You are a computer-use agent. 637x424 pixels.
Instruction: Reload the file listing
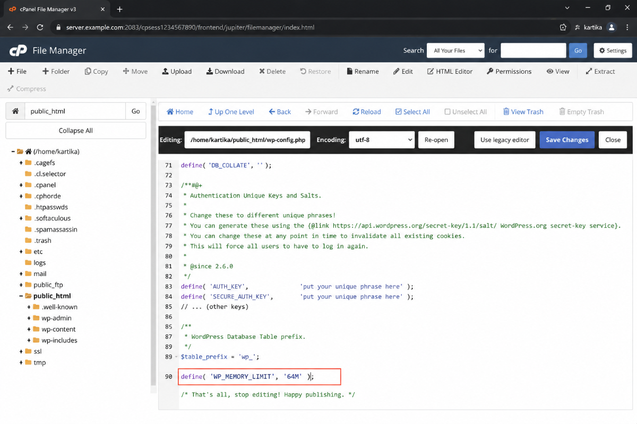tap(367, 112)
